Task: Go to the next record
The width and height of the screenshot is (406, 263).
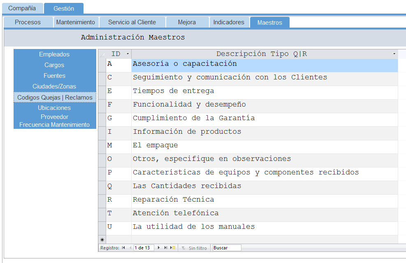Action: coord(159,248)
